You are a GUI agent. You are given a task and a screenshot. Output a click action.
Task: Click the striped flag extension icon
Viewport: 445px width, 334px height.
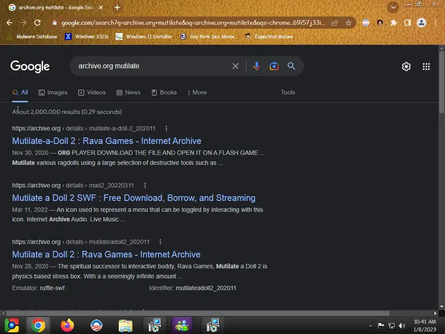click(366, 23)
